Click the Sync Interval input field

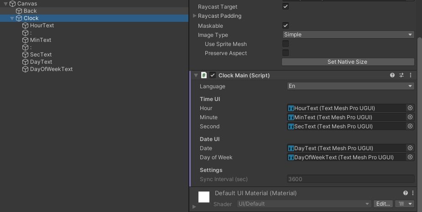click(x=350, y=179)
